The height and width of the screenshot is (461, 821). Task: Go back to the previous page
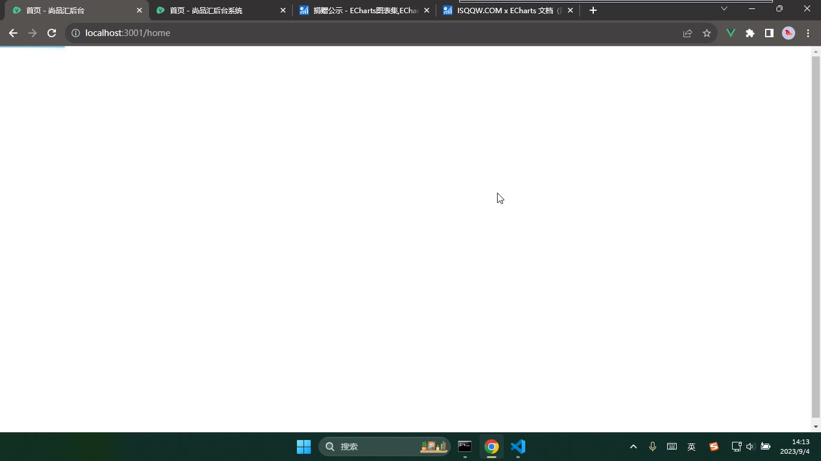(x=13, y=33)
